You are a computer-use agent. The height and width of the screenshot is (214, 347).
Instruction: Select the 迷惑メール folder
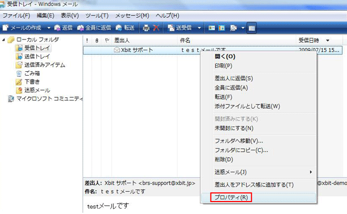(x=37, y=90)
